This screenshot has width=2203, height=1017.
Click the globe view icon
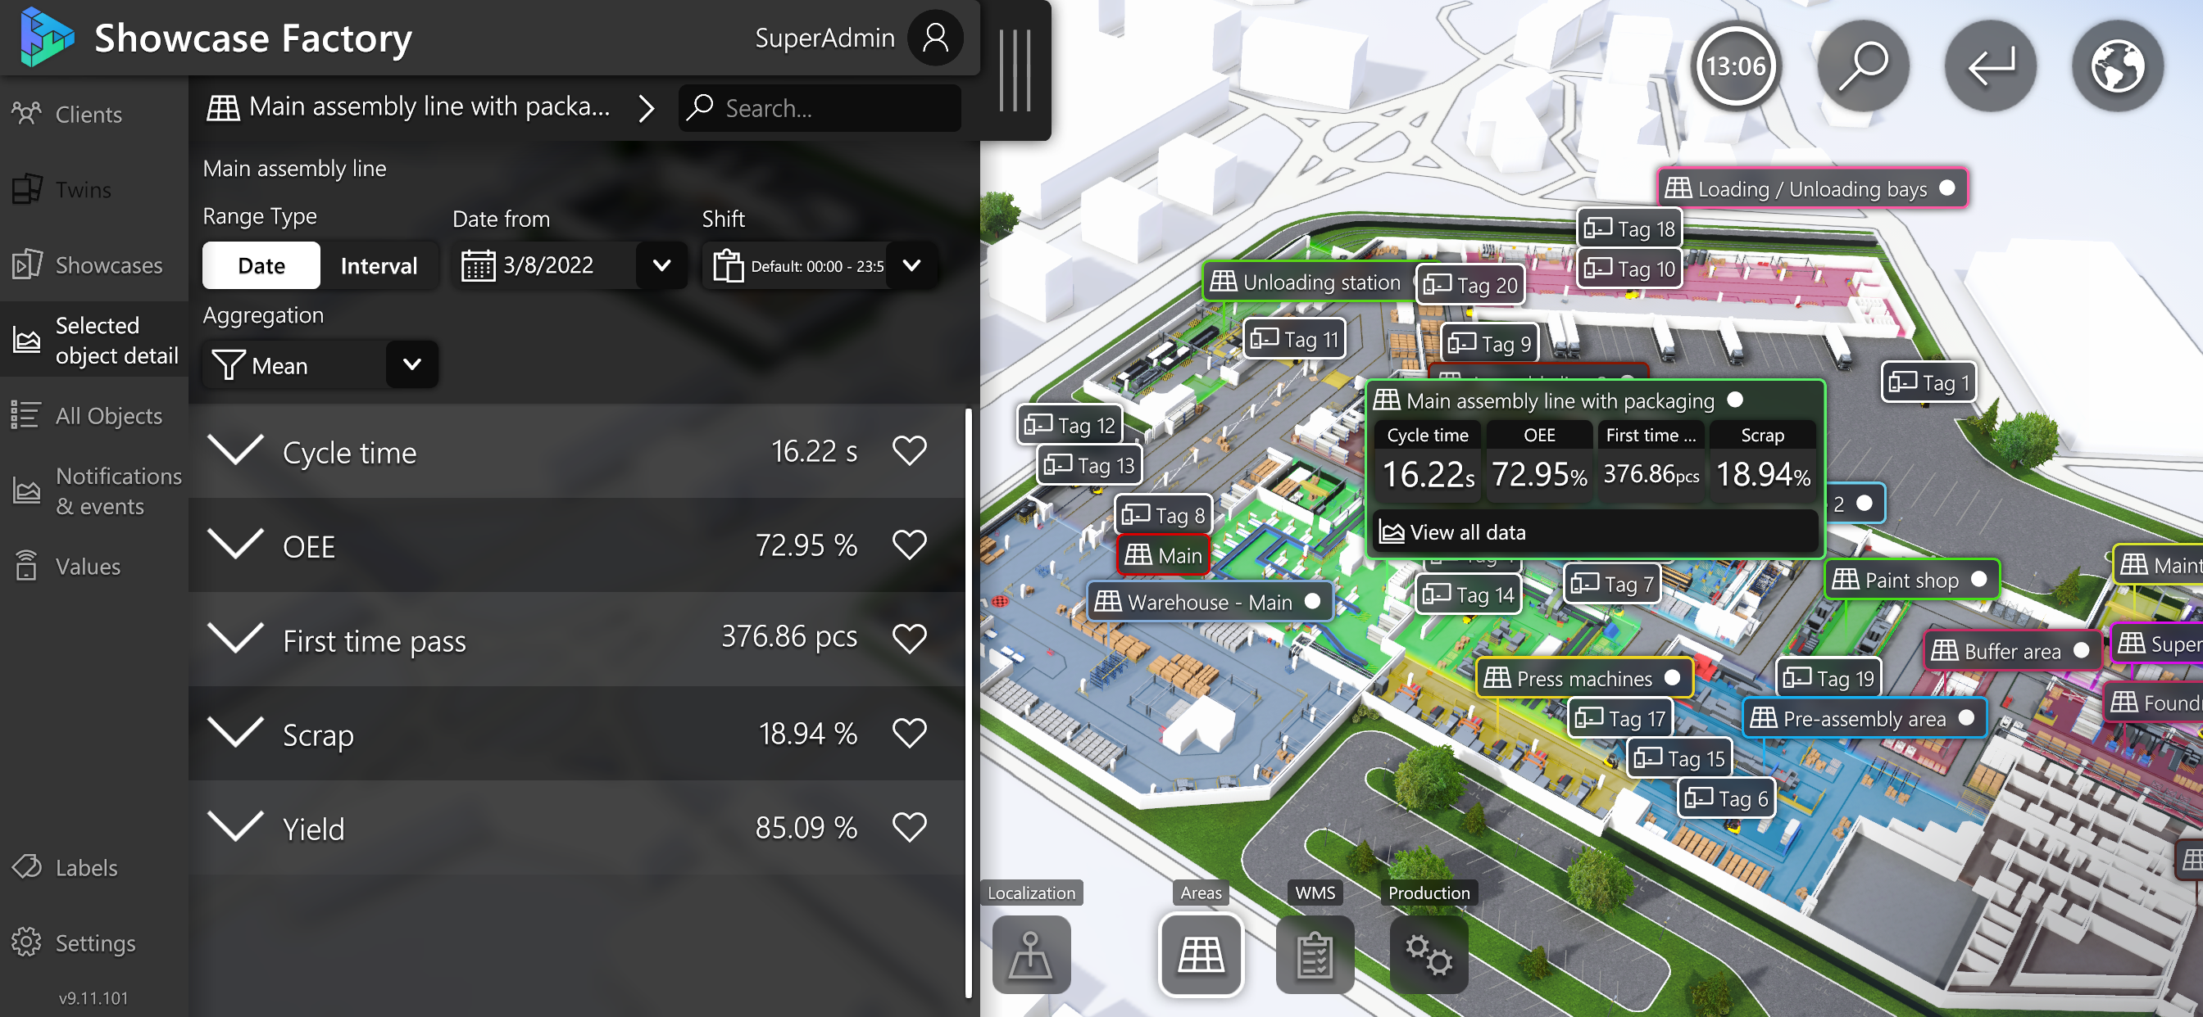(2117, 66)
